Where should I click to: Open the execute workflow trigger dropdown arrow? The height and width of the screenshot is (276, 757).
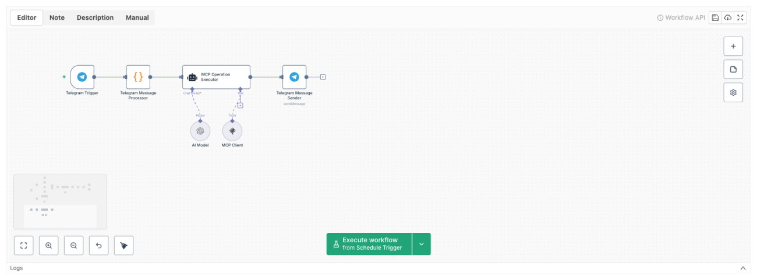pos(422,244)
